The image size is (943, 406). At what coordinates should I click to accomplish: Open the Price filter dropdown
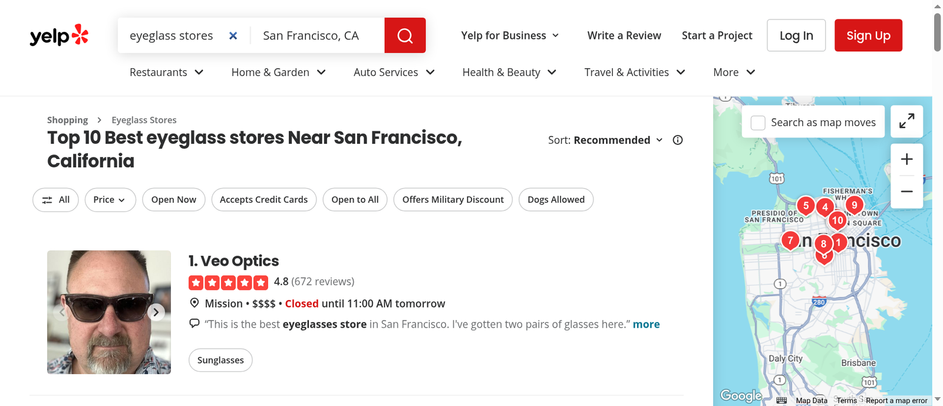pyautogui.click(x=110, y=200)
